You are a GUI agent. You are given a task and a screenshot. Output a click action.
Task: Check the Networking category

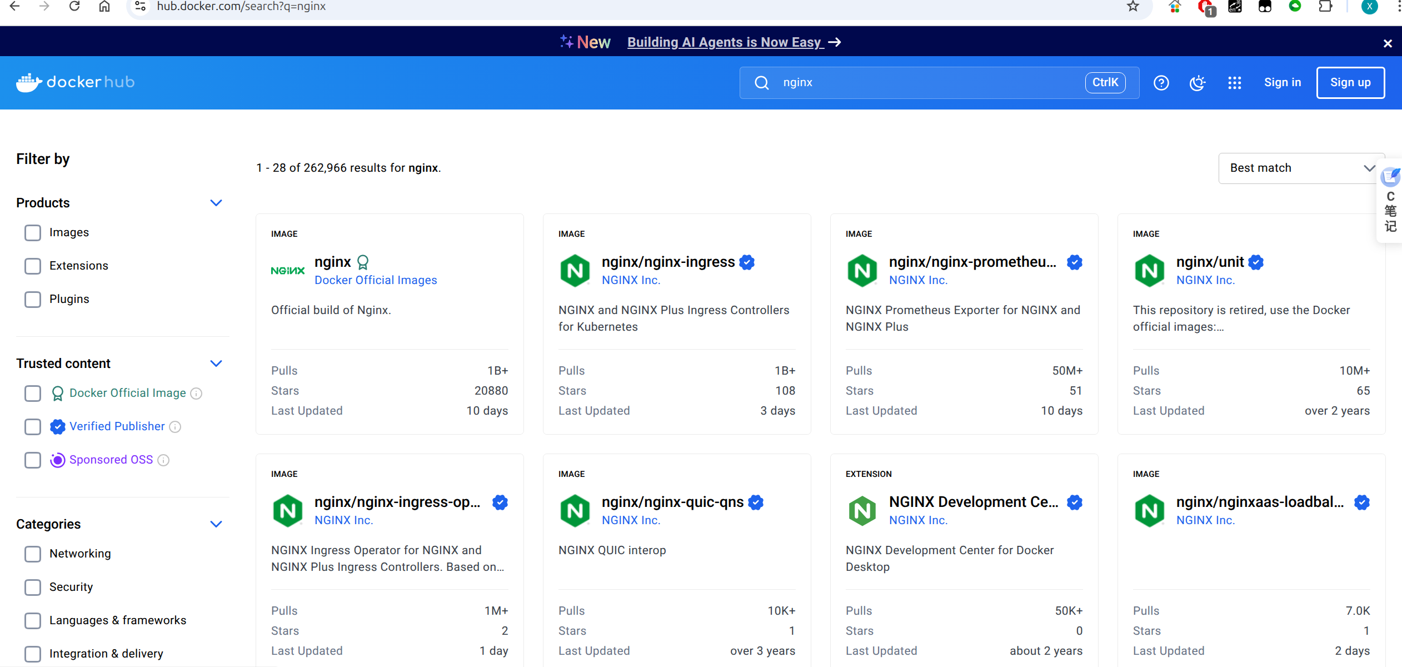coord(33,554)
